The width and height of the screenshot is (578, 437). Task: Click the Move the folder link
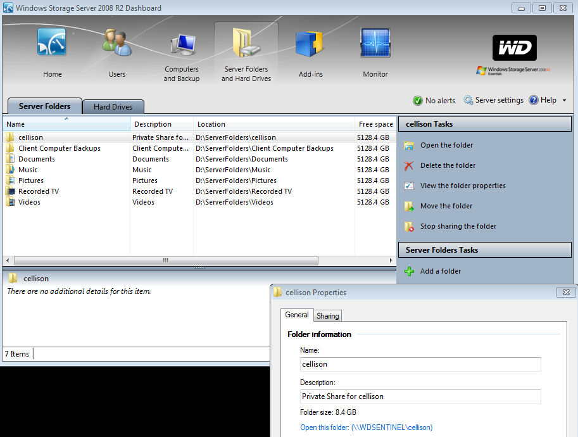[x=446, y=206]
